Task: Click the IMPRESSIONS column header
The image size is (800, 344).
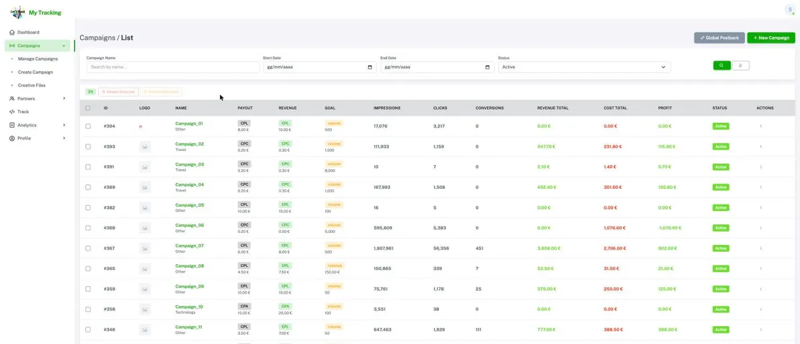Action: [387, 108]
